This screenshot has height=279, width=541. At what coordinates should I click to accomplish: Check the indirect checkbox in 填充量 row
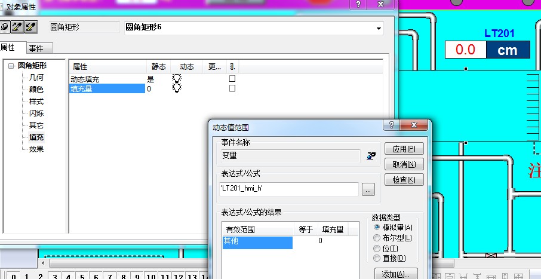(x=232, y=88)
